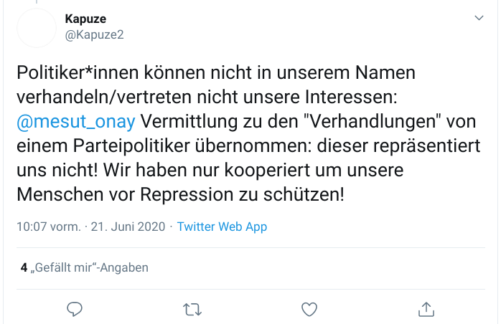
Task: Click the date 21. Juni 2020
Action: (x=128, y=227)
